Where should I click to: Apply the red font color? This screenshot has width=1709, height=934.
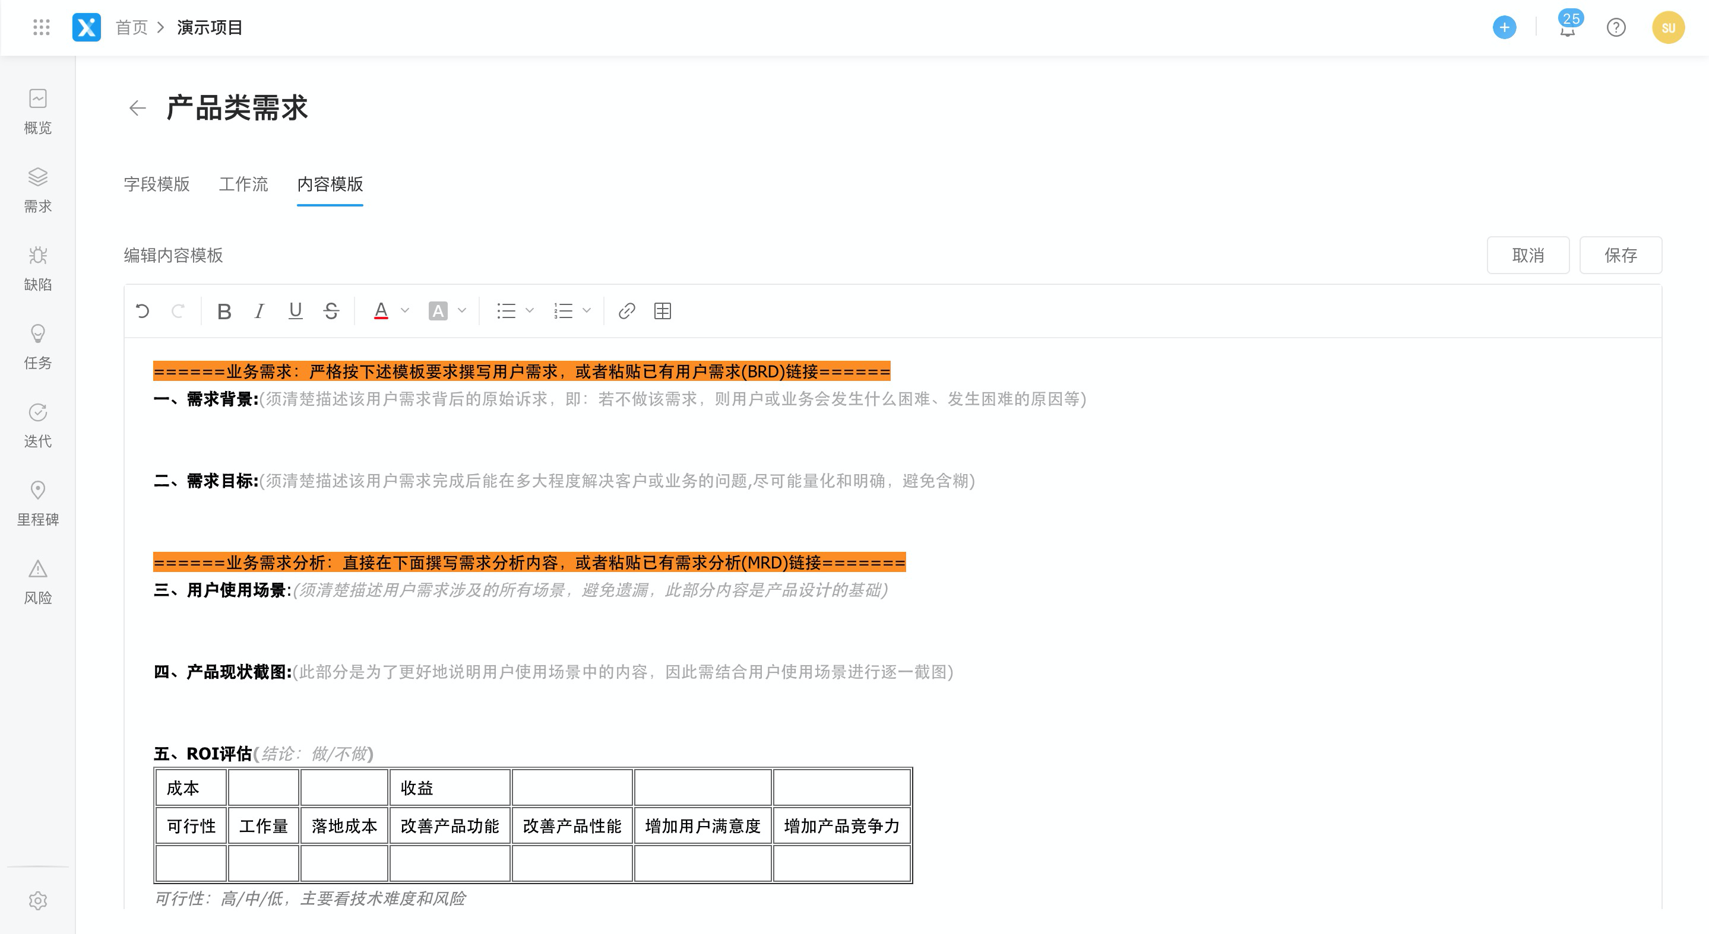tap(381, 311)
